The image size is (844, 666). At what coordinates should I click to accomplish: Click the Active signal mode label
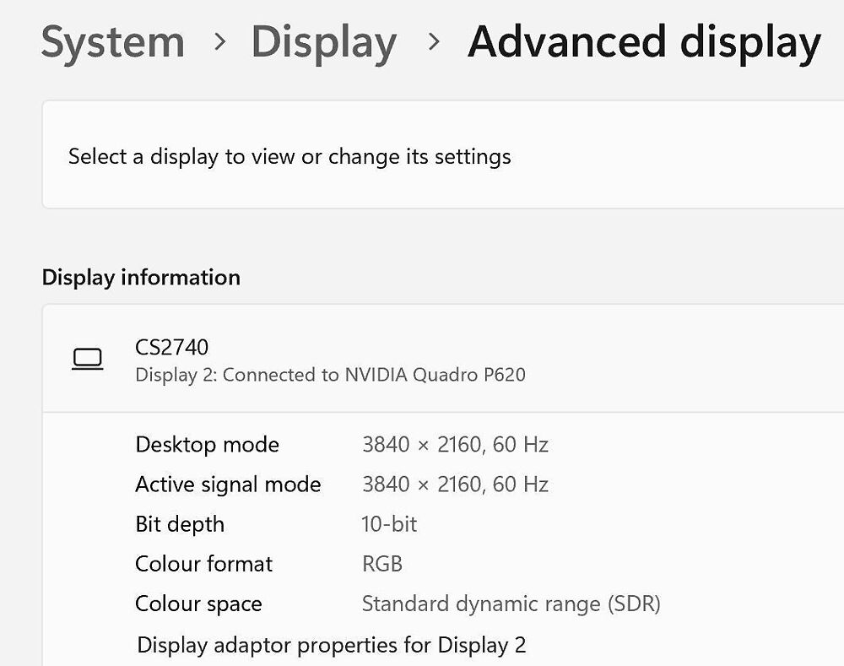click(228, 485)
